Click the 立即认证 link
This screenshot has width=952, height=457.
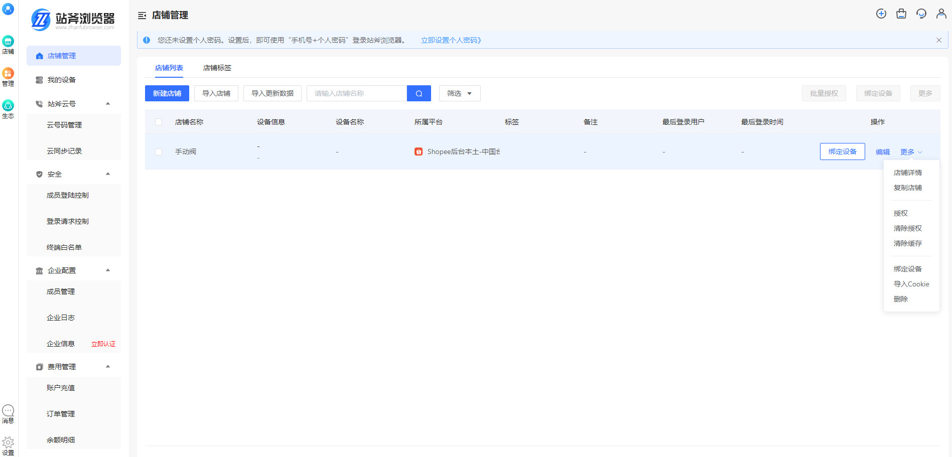[x=103, y=344]
